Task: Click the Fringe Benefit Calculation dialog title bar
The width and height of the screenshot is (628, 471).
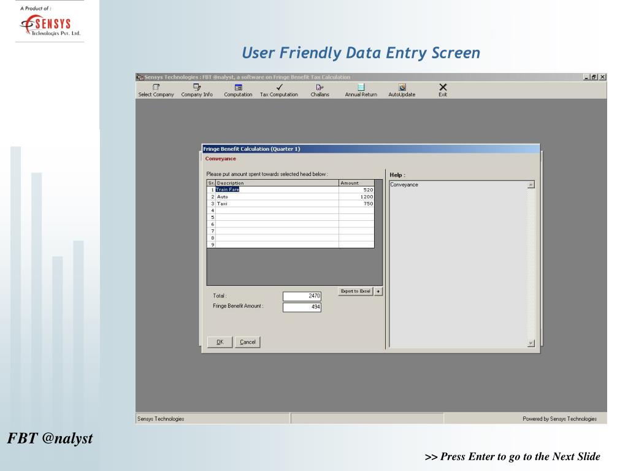Action: [371, 149]
